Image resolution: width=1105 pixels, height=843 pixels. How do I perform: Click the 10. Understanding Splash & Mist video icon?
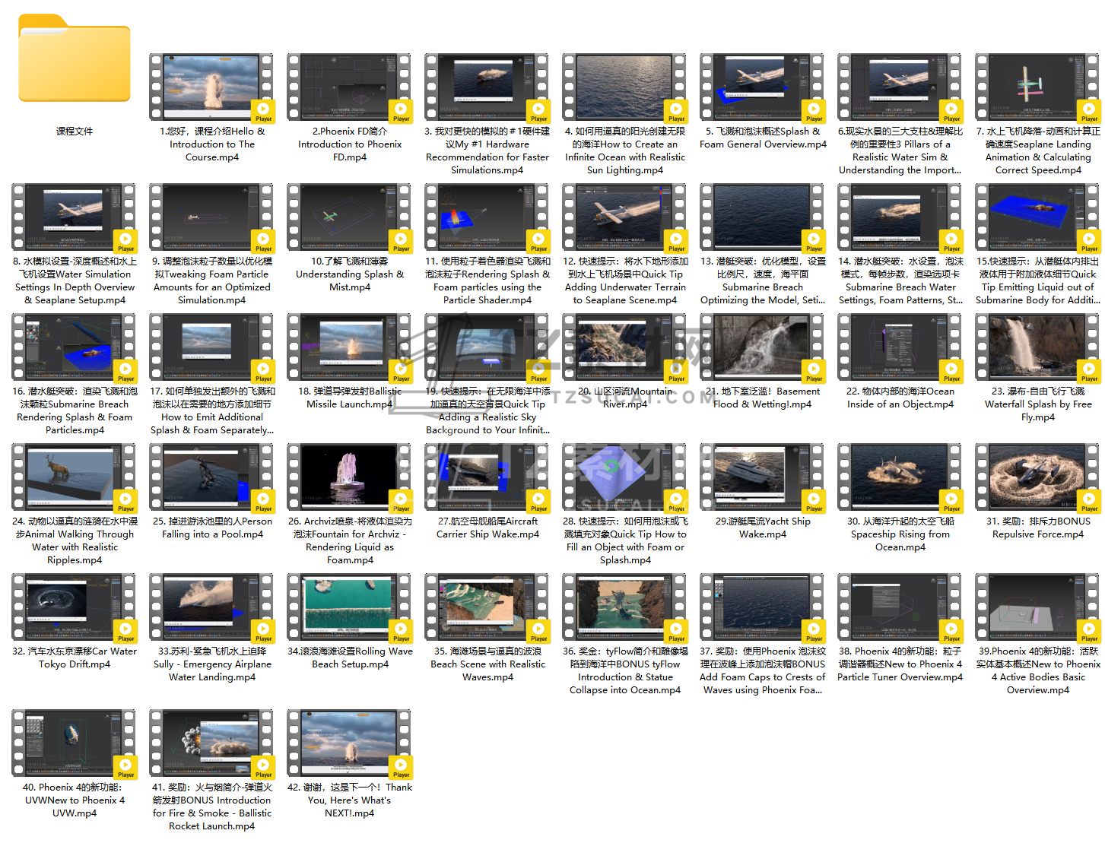click(350, 218)
